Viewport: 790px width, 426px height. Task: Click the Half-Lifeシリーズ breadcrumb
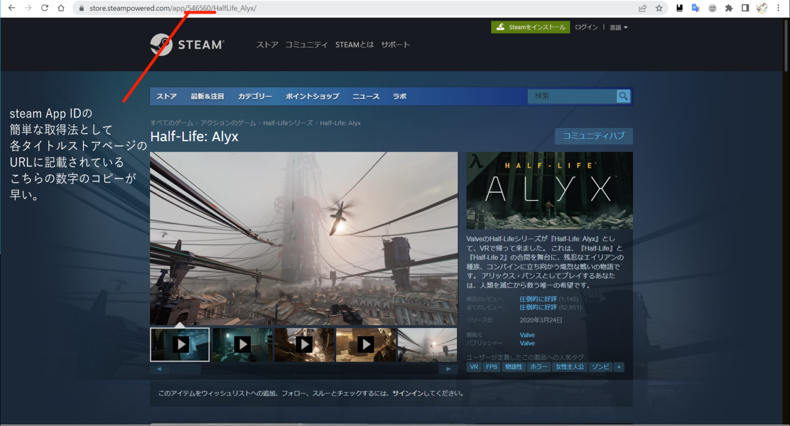tap(288, 123)
